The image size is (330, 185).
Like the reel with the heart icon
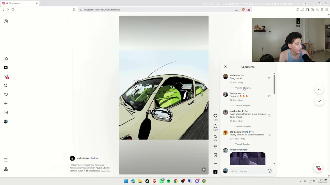[215, 116]
